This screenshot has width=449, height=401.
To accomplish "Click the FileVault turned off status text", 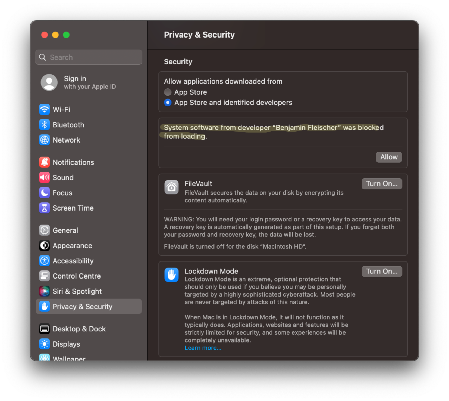I will tap(235, 246).
